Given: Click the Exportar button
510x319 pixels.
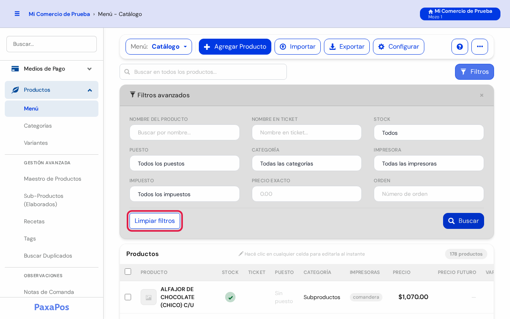Looking at the screenshot, I should click(x=347, y=47).
